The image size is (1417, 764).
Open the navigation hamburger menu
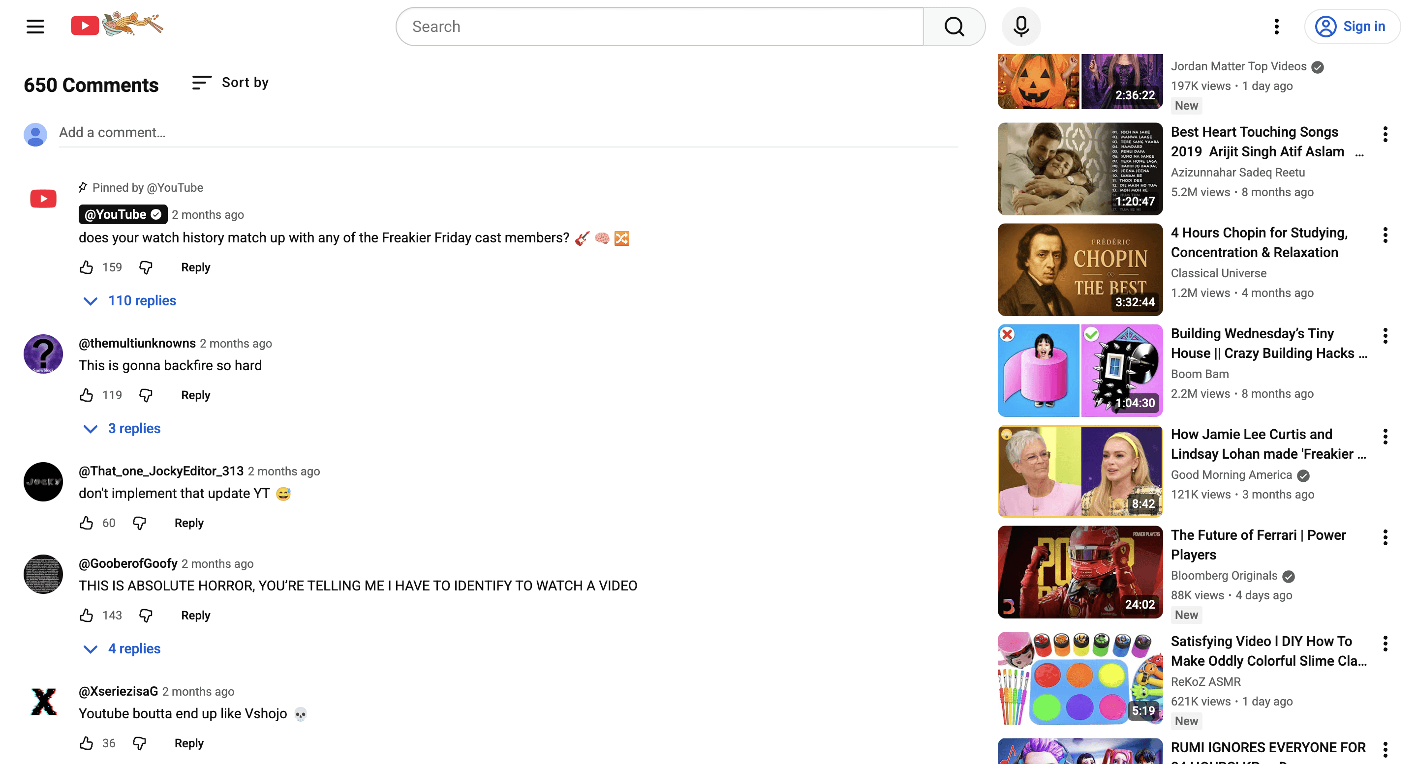tap(34, 26)
